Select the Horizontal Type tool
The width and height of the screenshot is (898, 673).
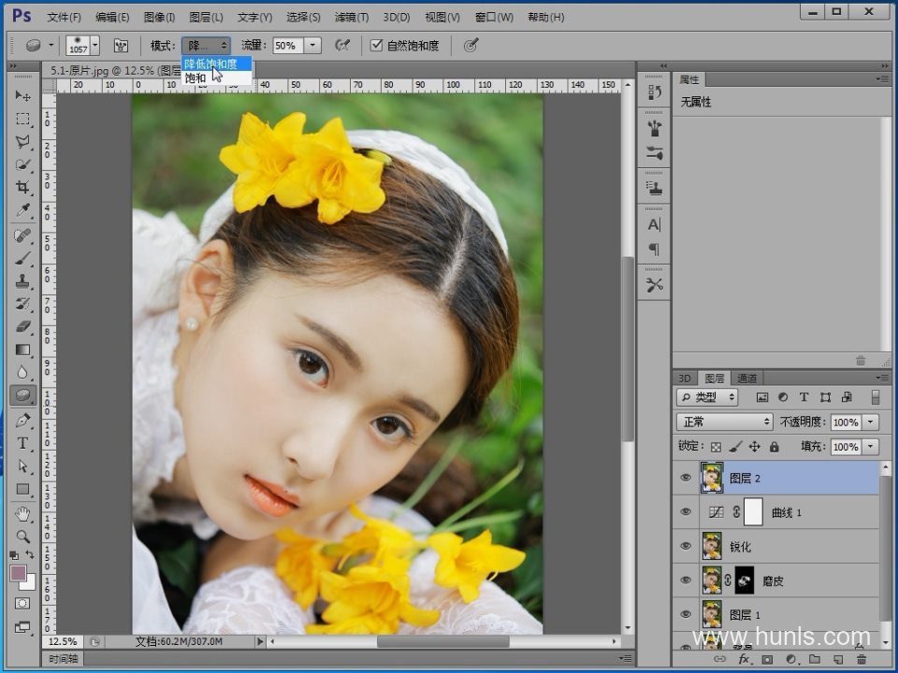coord(22,443)
